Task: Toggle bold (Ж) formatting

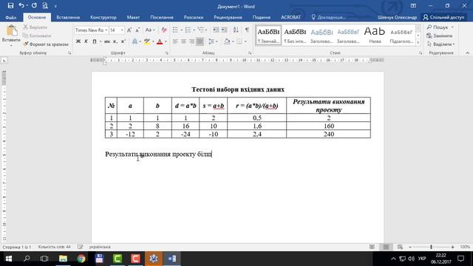Action: [x=78, y=41]
